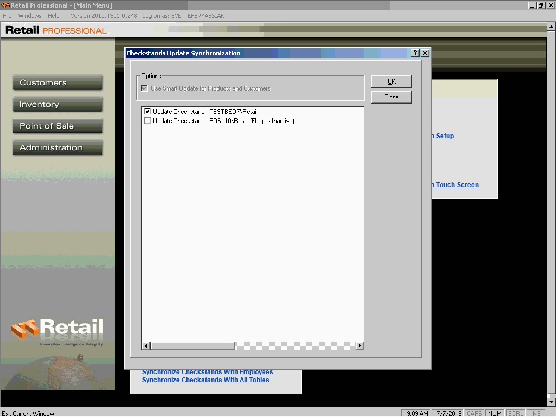Open the Administration section
Viewport: 556px width, 417px height.
click(x=58, y=147)
